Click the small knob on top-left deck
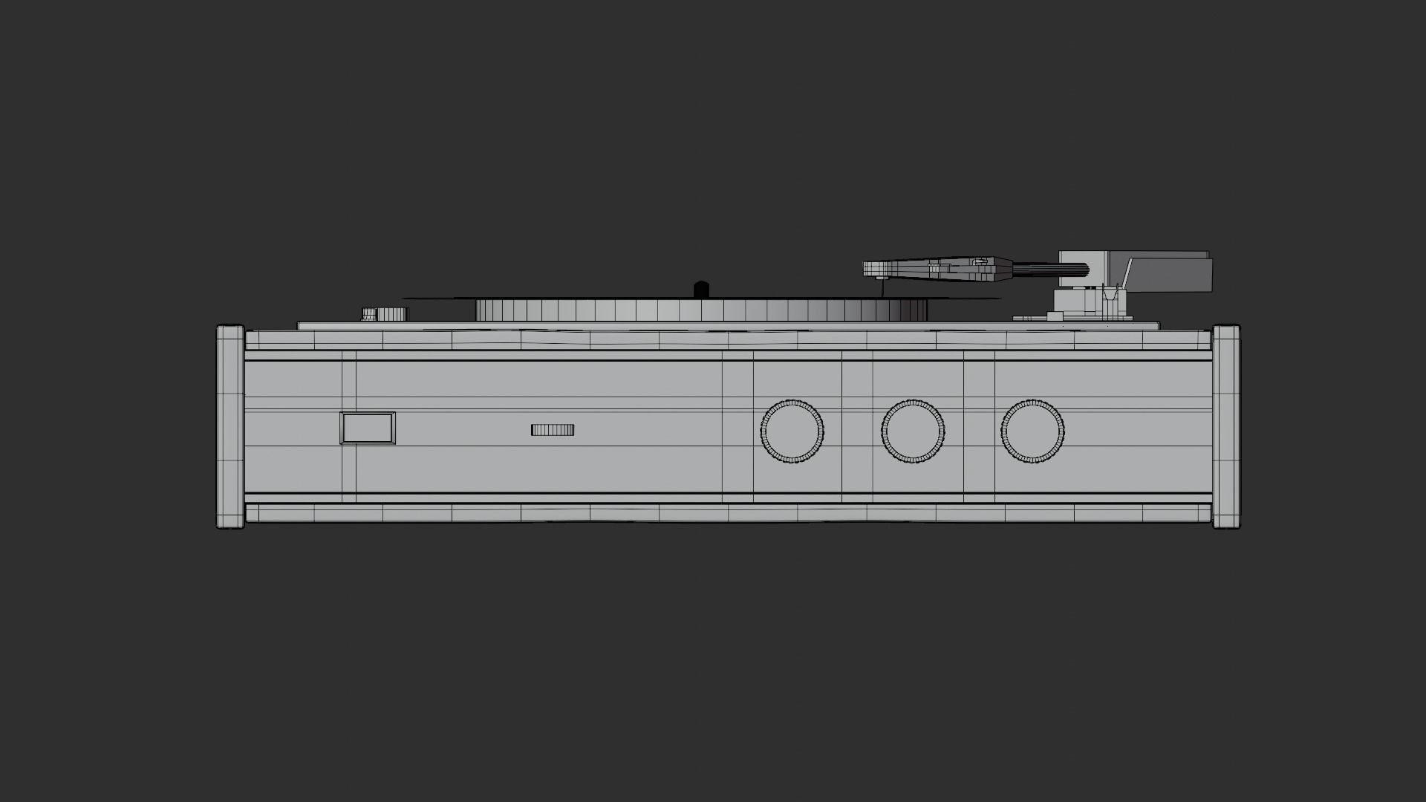This screenshot has width=1426, height=802. (385, 313)
